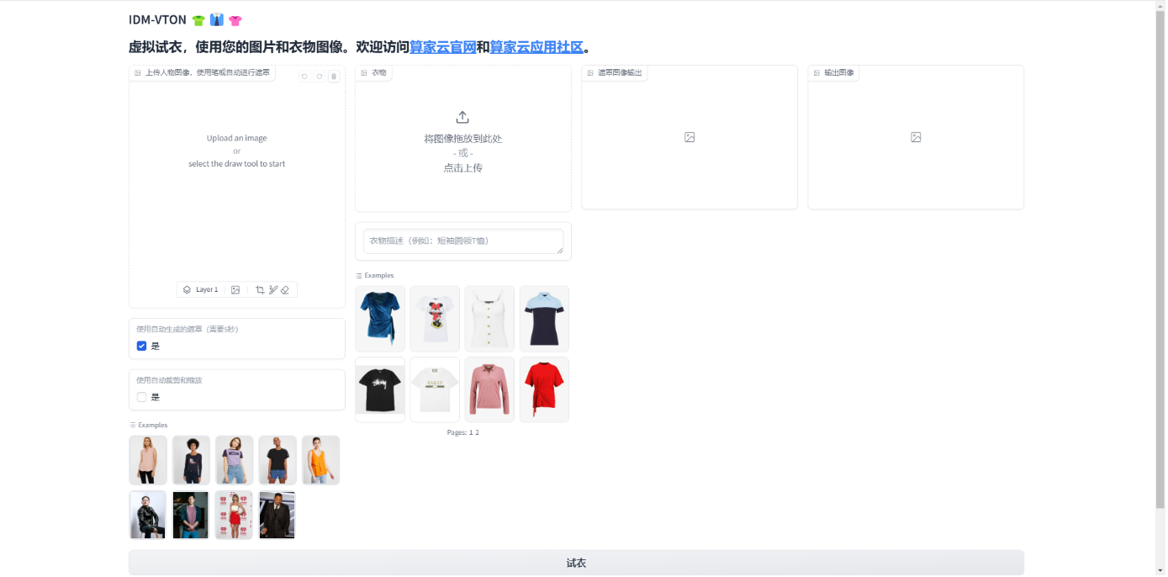
Task: Click the 输出图像 panel label
Action: [x=834, y=73]
